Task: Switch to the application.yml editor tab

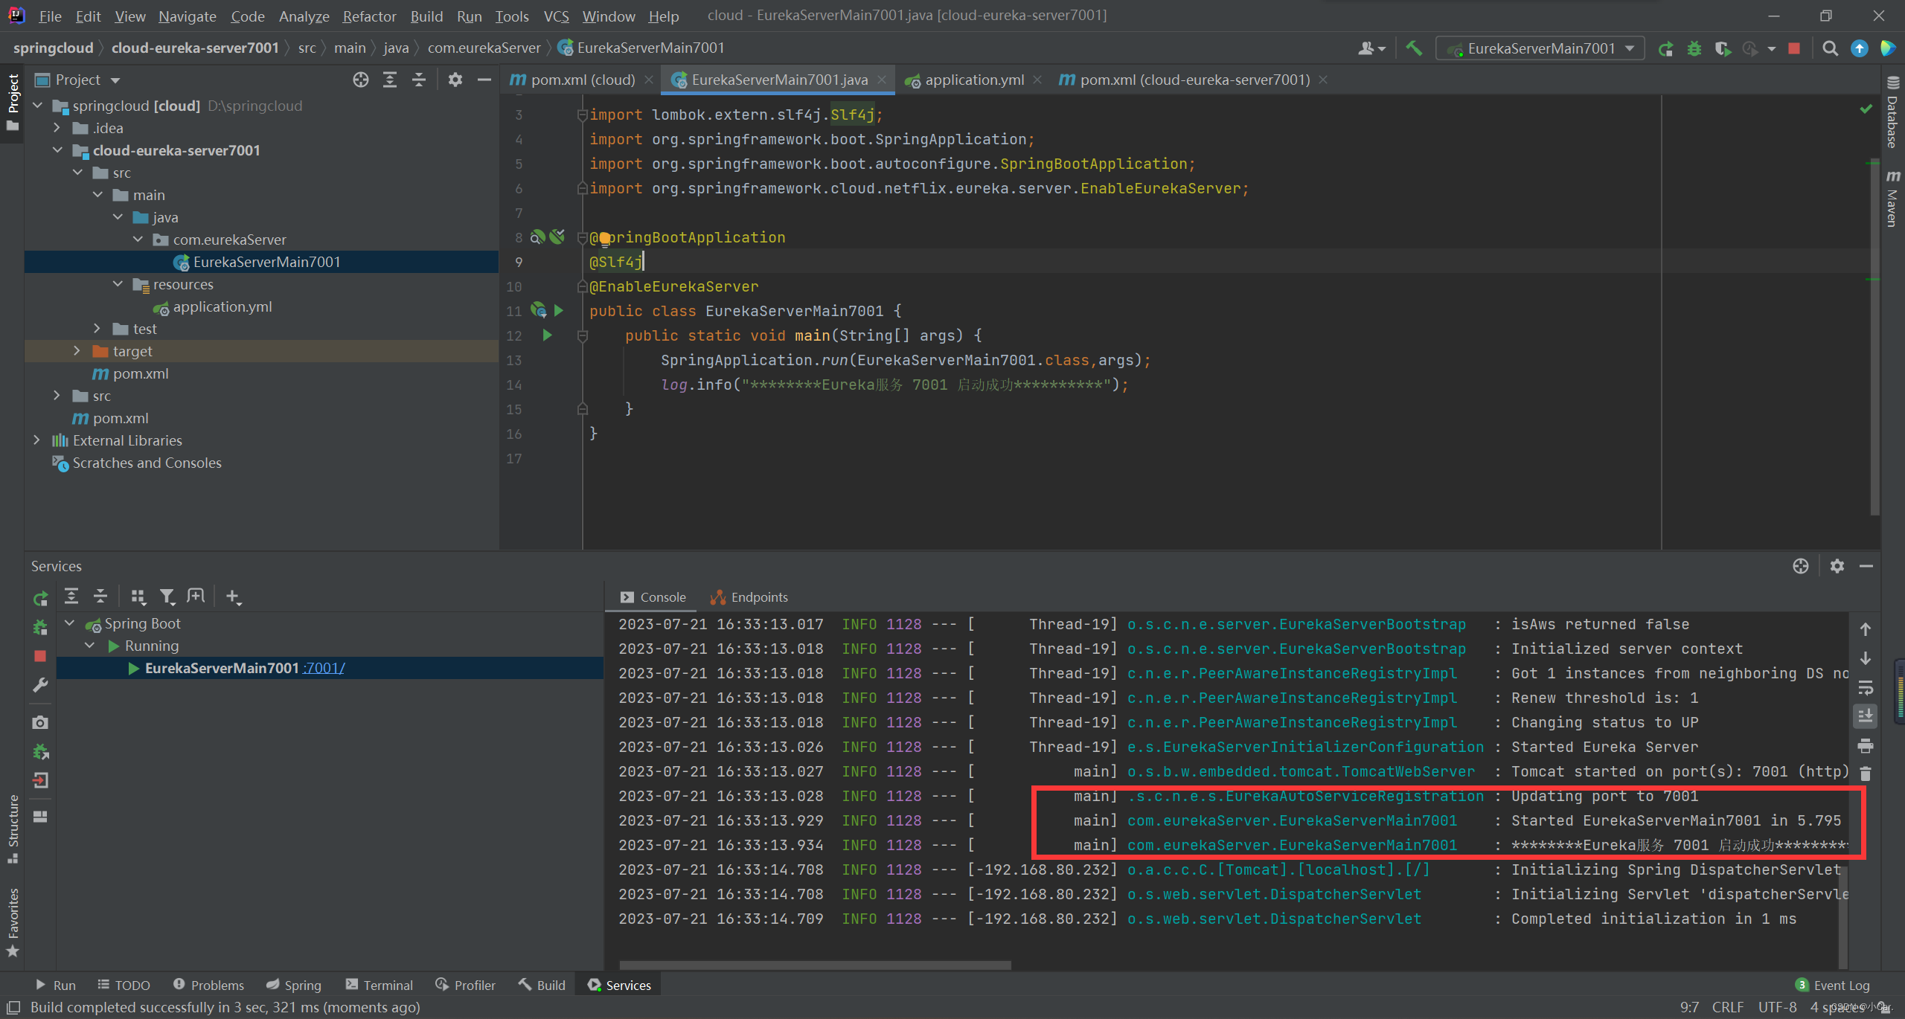Action: (973, 80)
